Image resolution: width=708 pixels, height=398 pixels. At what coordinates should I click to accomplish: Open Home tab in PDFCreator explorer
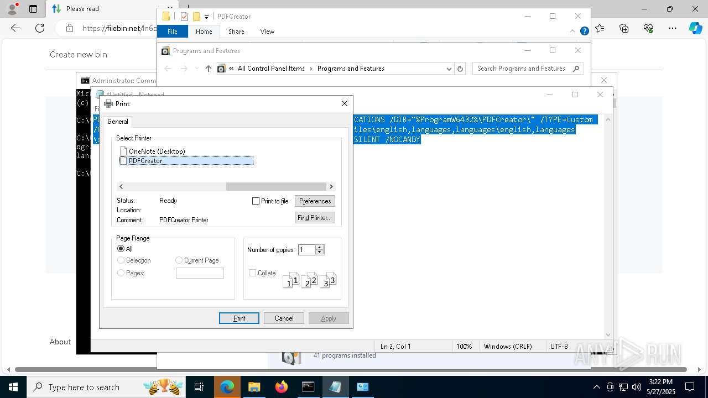click(204, 32)
